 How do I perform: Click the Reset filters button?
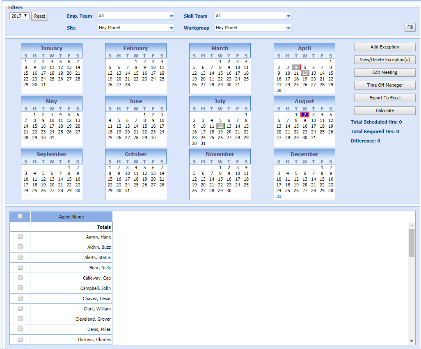click(40, 16)
